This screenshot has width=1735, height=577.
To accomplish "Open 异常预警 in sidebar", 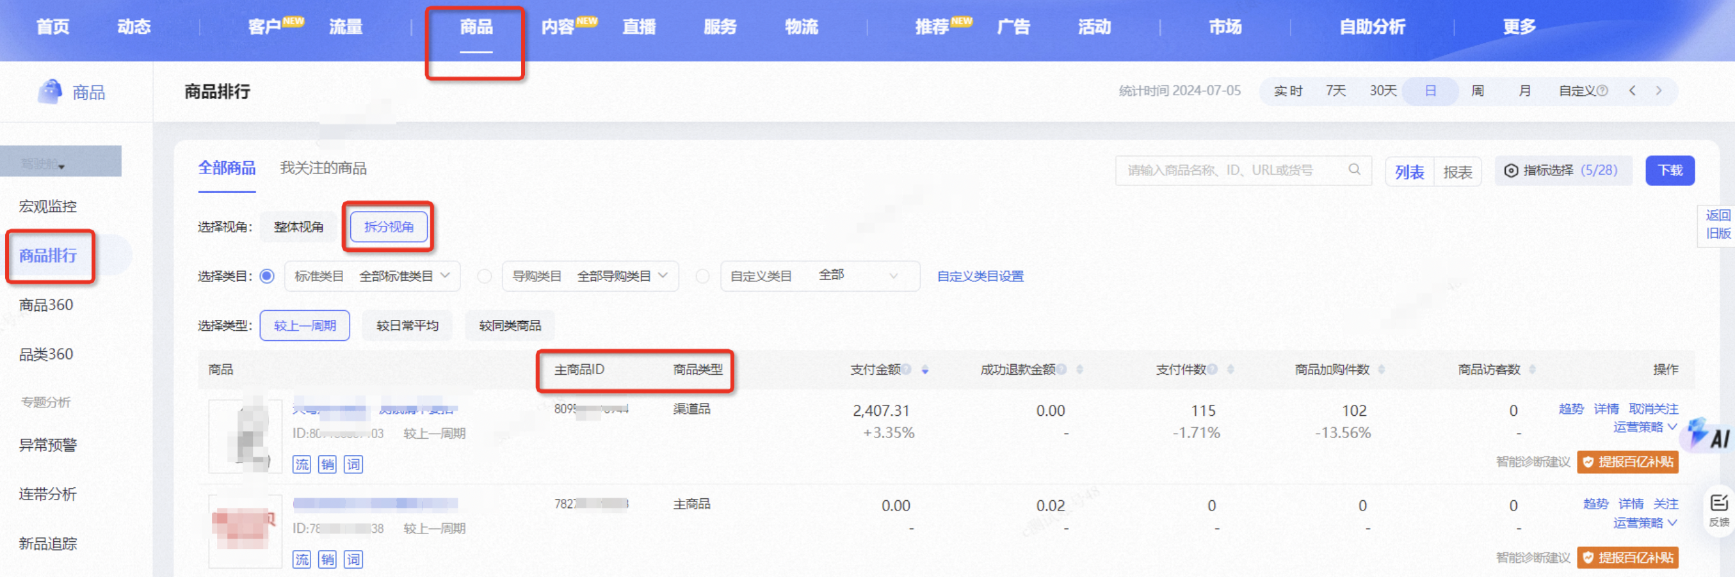I will [47, 445].
